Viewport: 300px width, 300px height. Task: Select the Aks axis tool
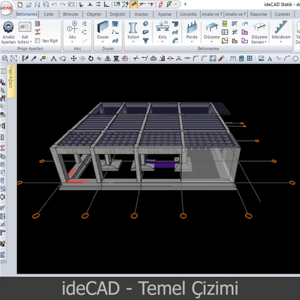[x=72, y=29]
